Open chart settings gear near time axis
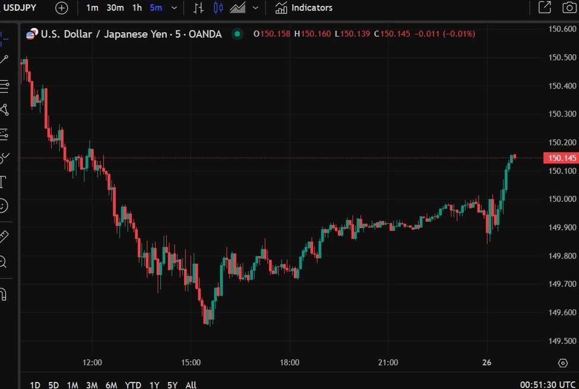Screen dimensions: 579x389 562,363
